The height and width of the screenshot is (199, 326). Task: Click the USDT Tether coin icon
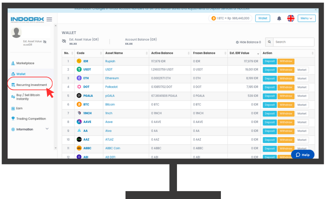click(79, 69)
